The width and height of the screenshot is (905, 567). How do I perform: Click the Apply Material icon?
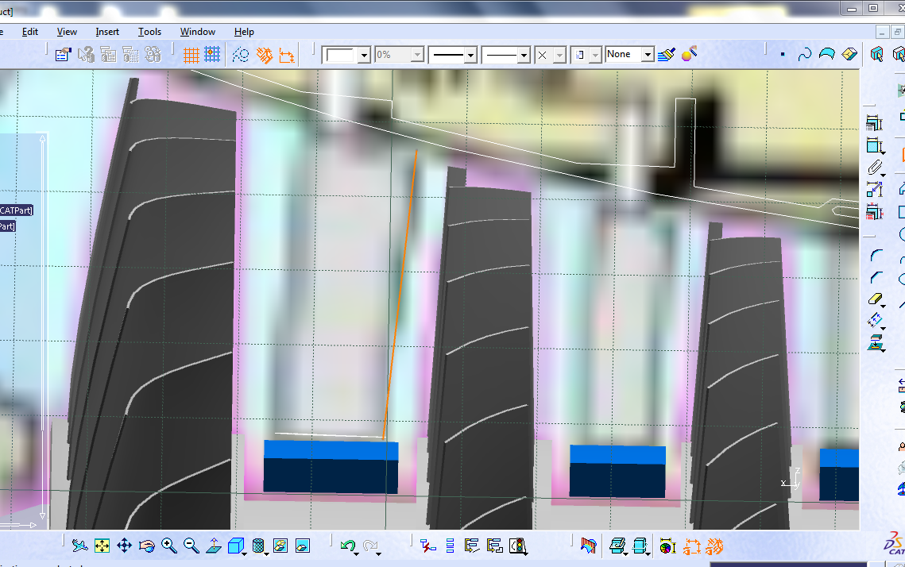(x=588, y=546)
